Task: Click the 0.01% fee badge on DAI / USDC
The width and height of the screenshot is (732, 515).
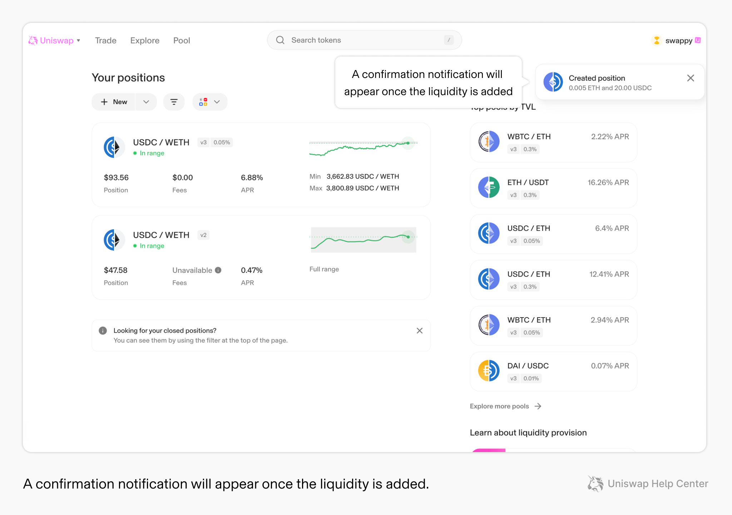Action: pyautogui.click(x=531, y=378)
